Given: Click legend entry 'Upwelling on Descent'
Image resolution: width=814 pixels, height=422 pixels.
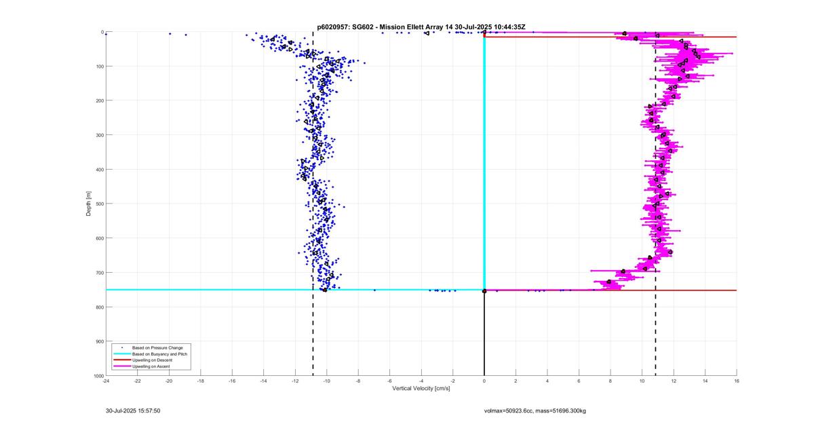Looking at the screenshot, I should click(152, 360).
